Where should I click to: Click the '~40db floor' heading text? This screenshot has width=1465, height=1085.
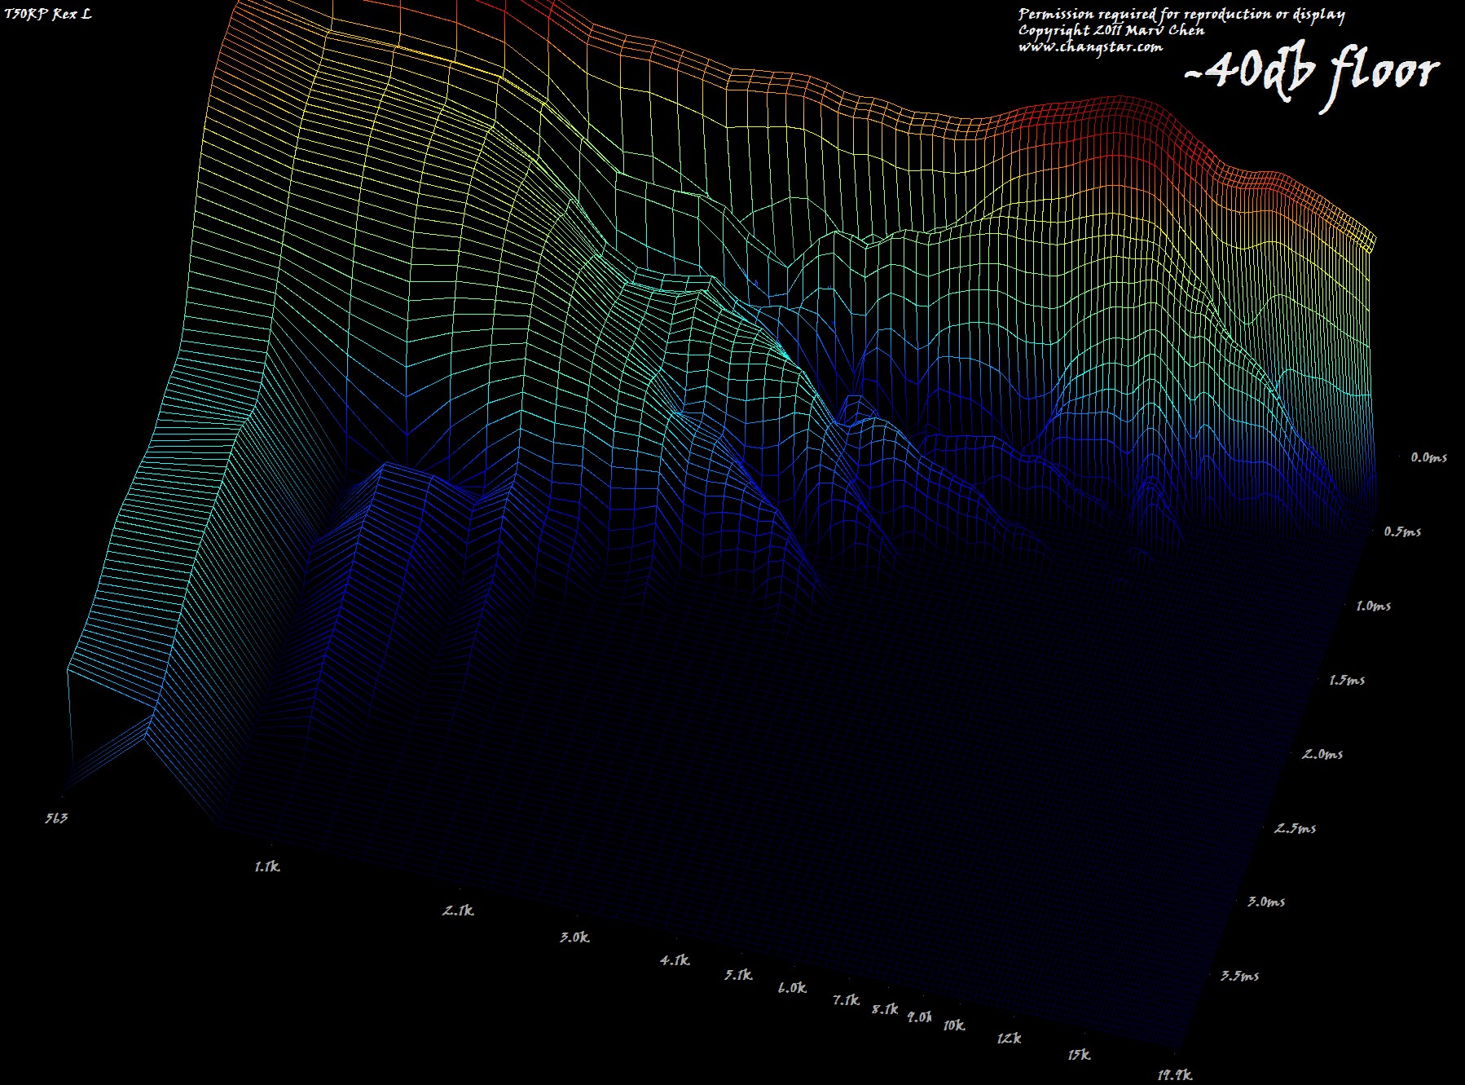tap(1311, 76)
